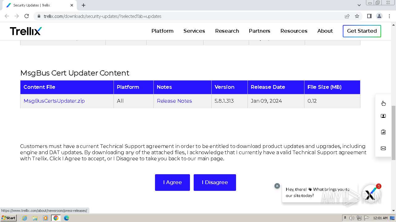Show hidden system tray icons
The height and width of the screenshot is (222, 396).
coord(345,218)
